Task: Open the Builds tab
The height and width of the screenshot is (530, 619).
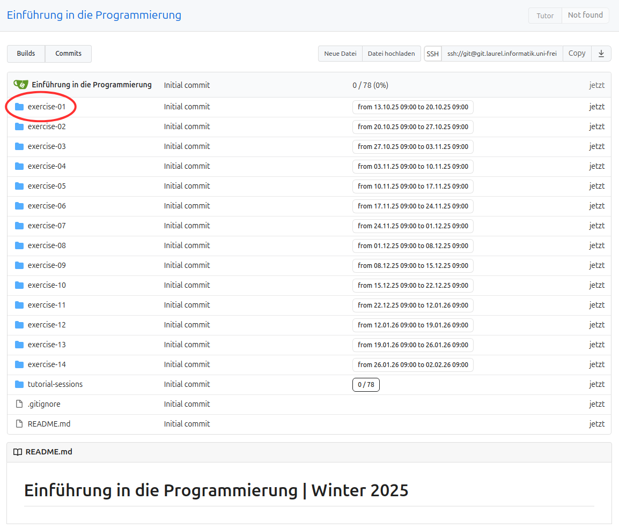Action: (x=26, y=54)
